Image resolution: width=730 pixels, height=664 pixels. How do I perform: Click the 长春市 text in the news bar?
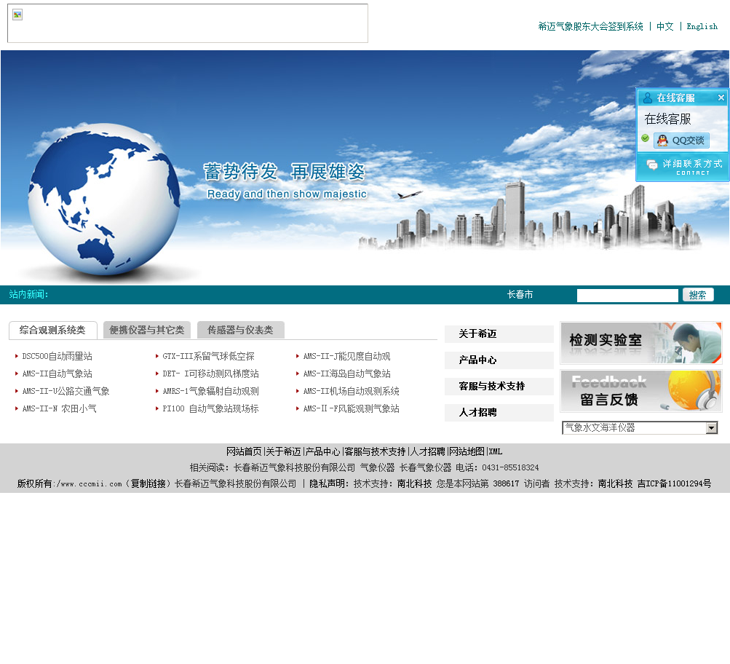tap(520, 295)
